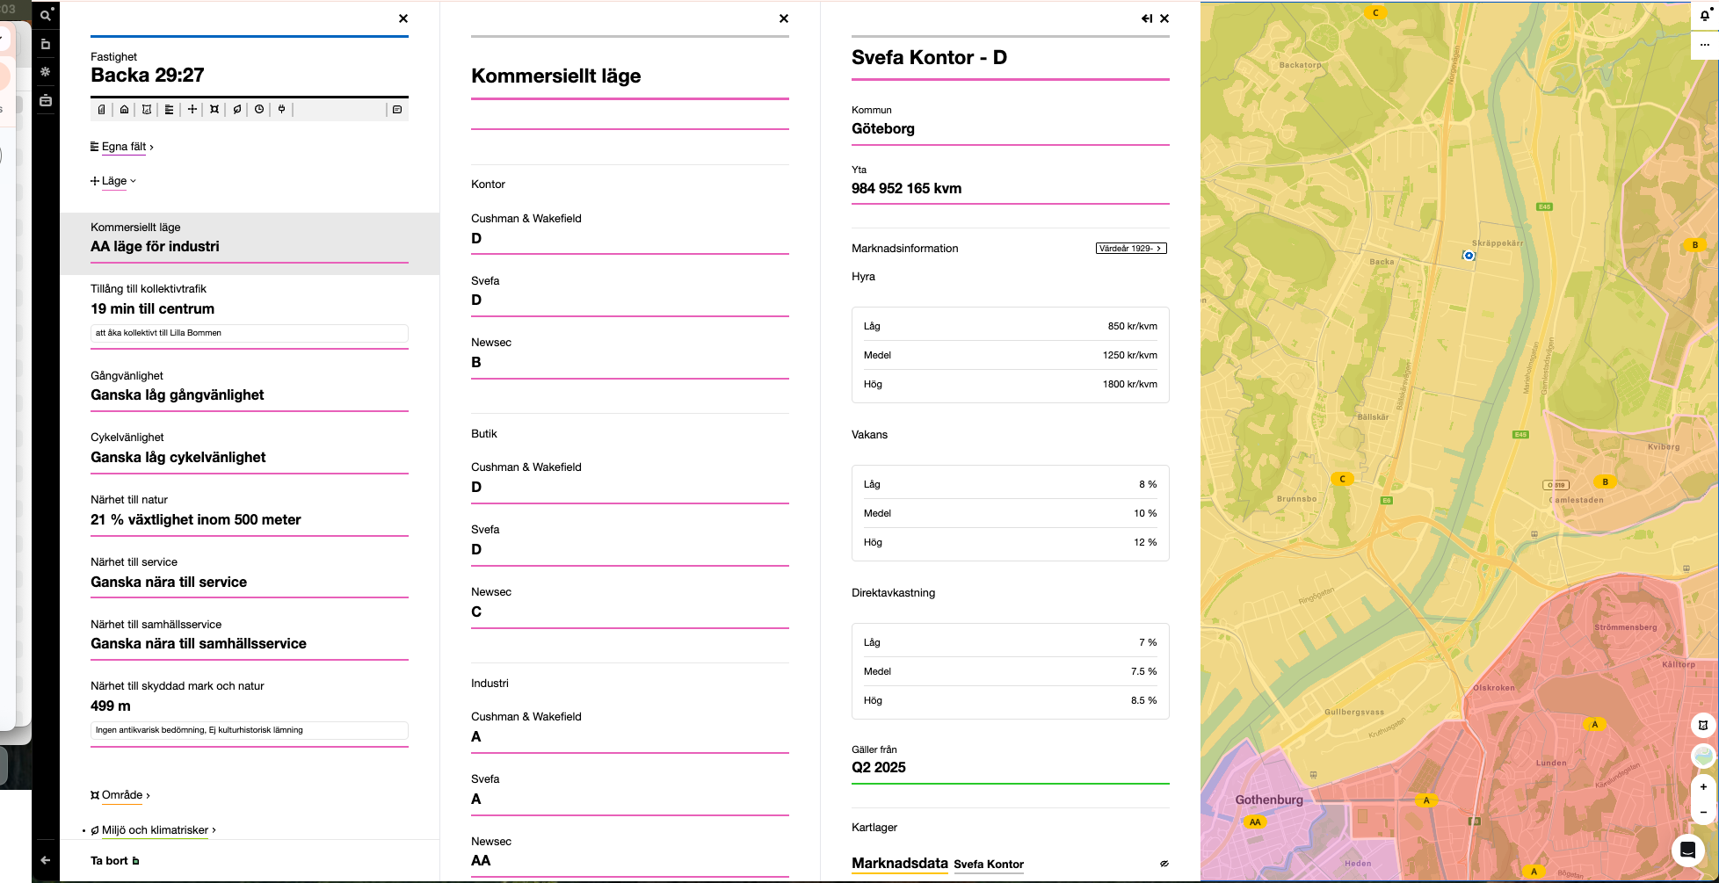Image resolution: width=1719 pixels, height=883 pixels.
Task: Collapse the Läge section
Action: click(x=114, y=181)
